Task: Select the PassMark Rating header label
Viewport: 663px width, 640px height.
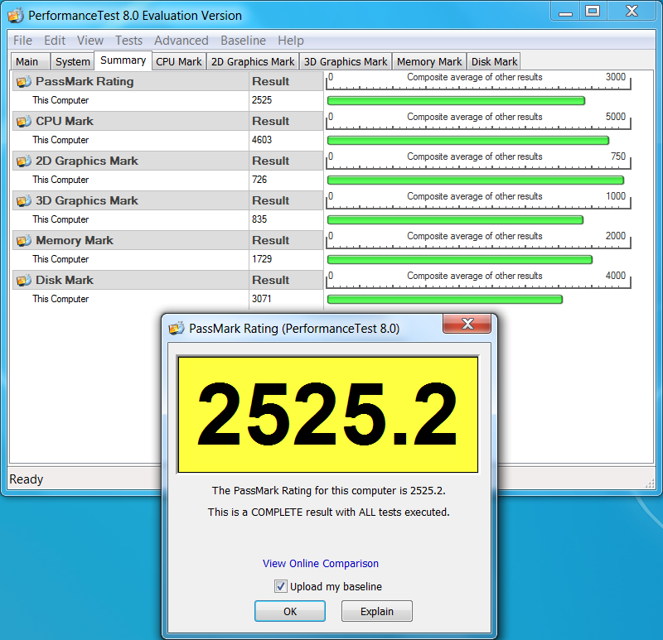Action: 85,81
